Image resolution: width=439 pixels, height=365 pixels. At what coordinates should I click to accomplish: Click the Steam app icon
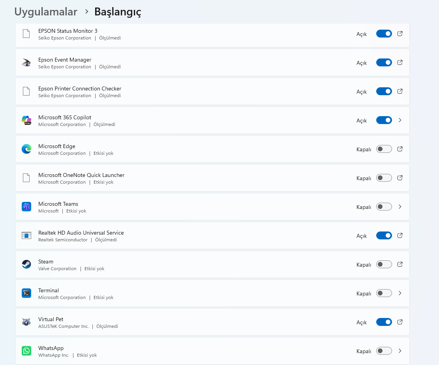(26, 264)
